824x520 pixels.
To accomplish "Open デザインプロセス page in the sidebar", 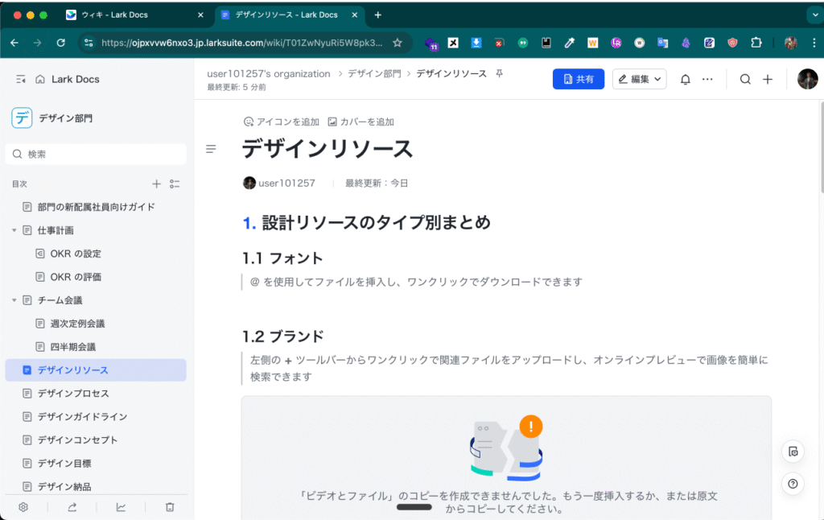I will point(72,394).
